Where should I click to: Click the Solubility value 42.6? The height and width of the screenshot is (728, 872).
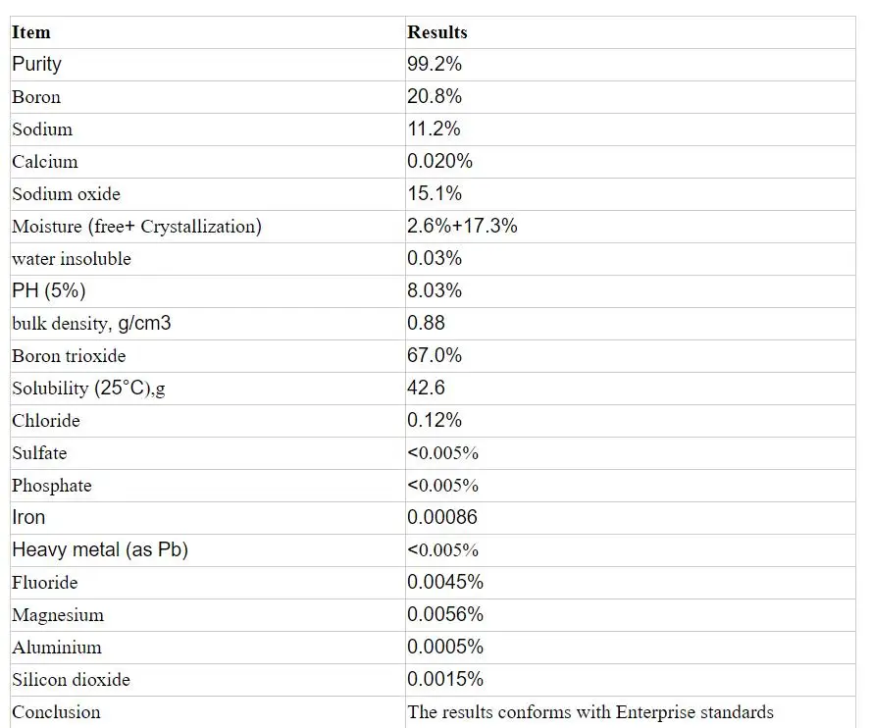pyautogui.click(x=426, y=388)
